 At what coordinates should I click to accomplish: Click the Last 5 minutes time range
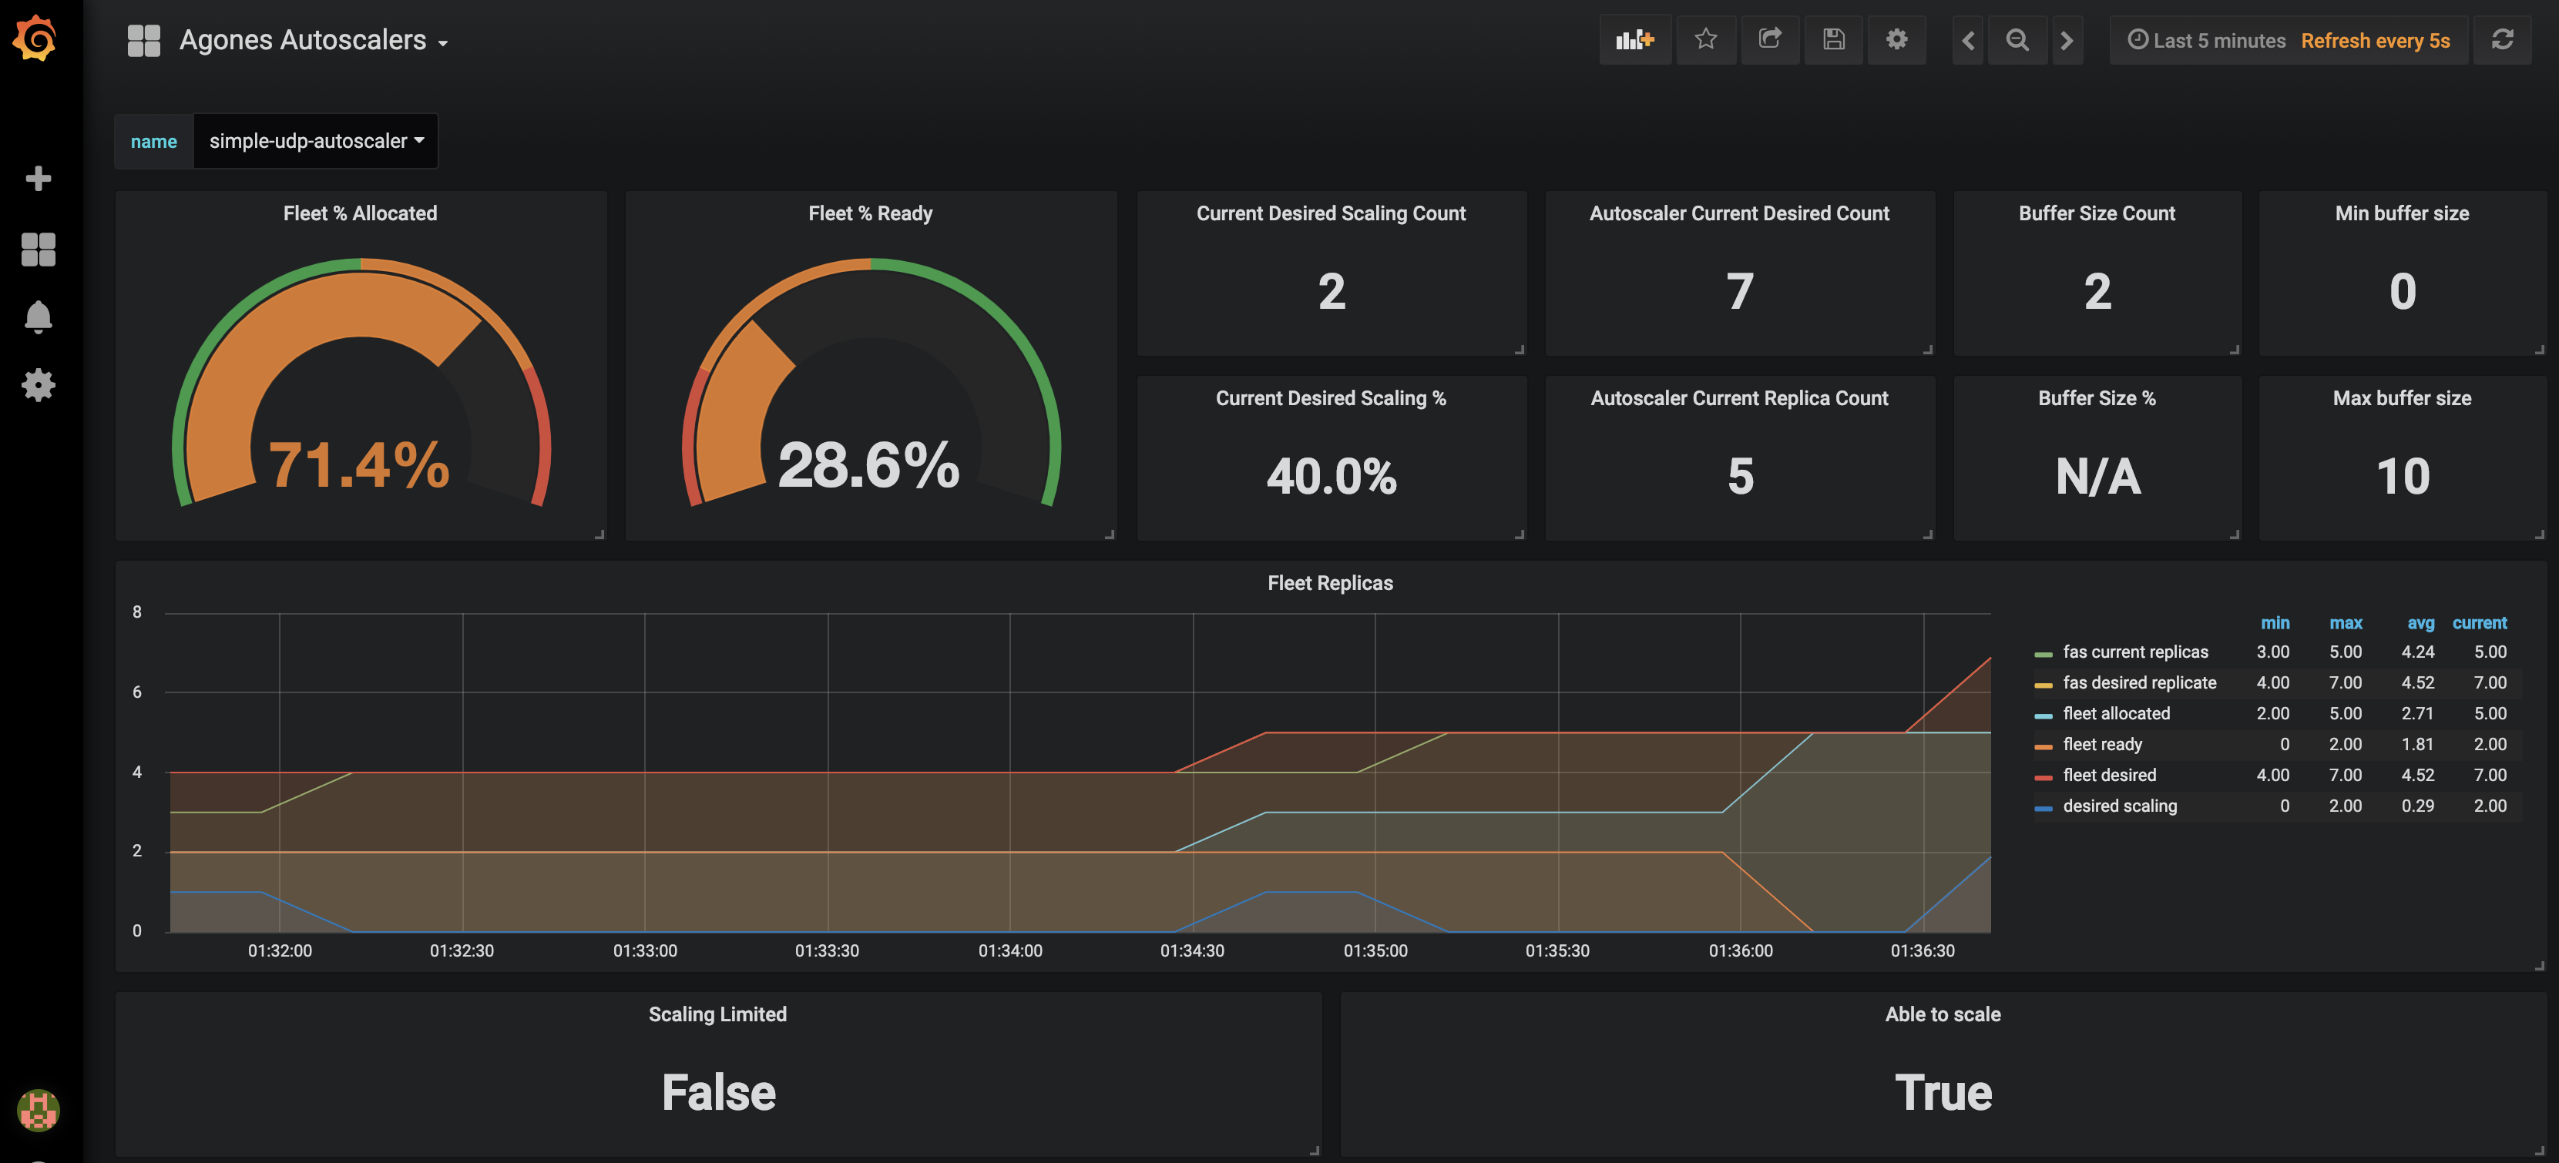point(2211,38)
